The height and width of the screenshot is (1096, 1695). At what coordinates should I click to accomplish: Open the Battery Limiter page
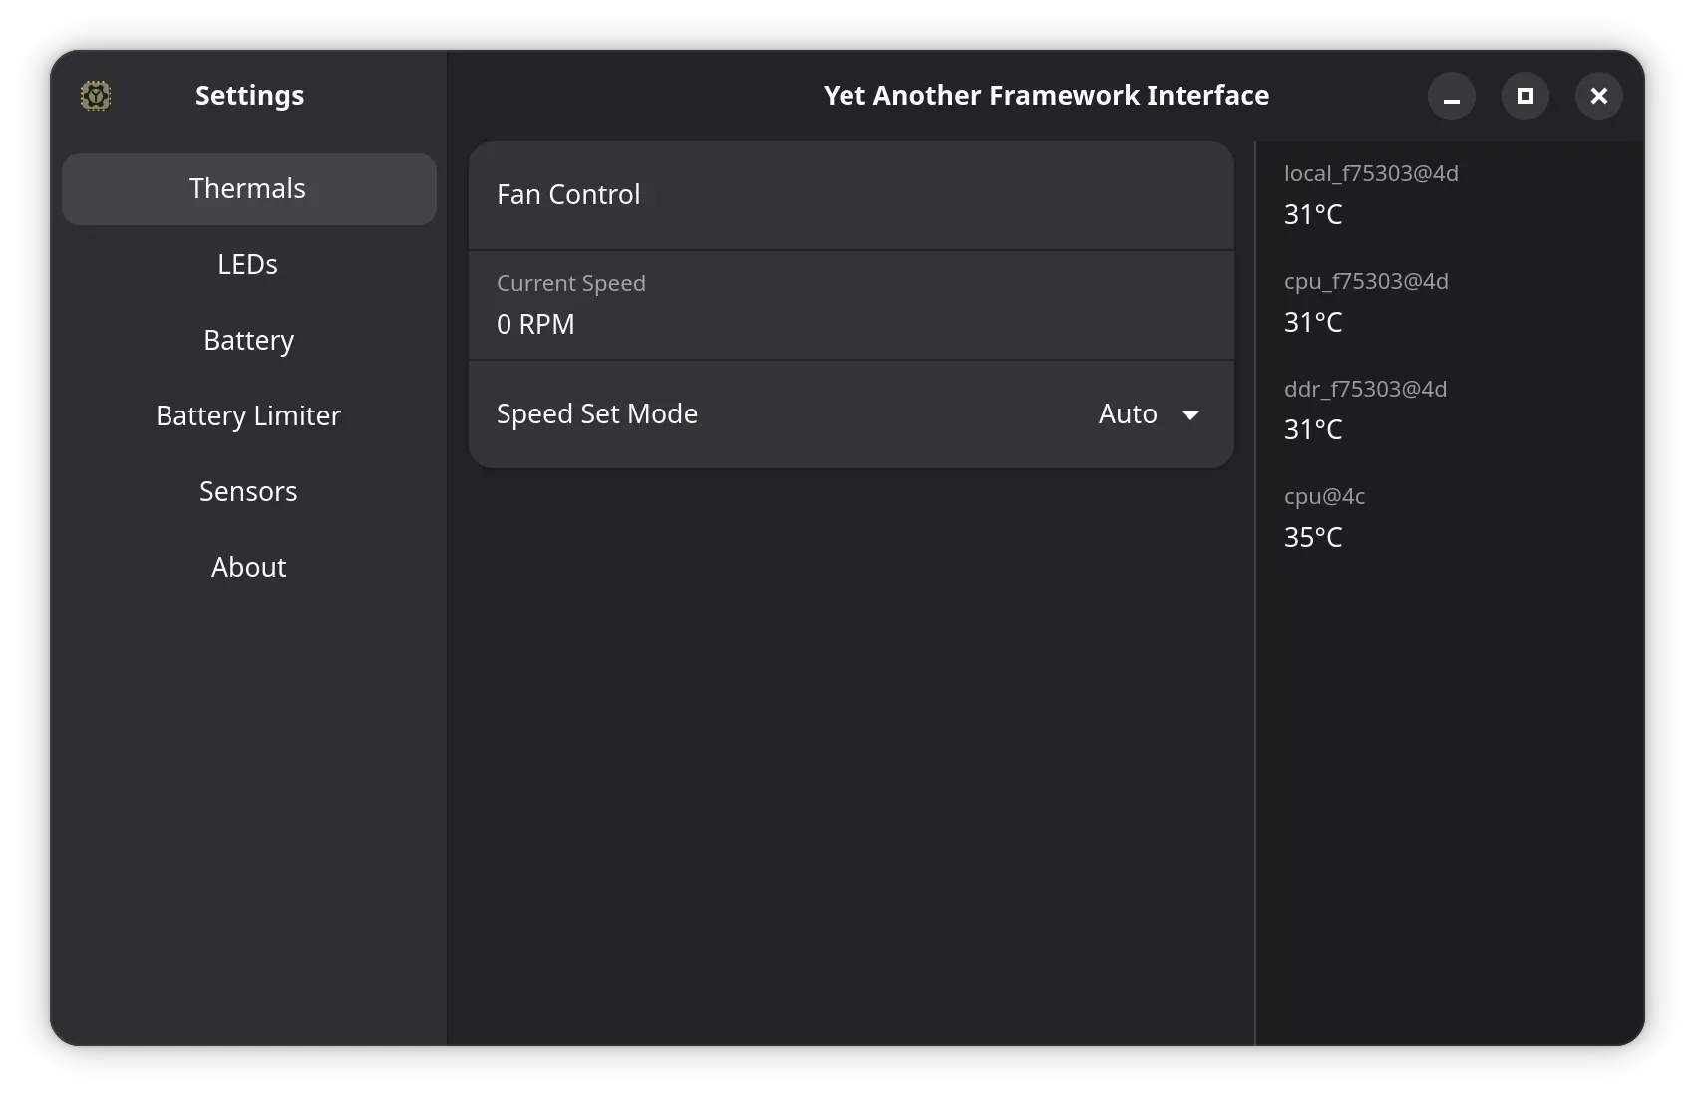(248, 415)
